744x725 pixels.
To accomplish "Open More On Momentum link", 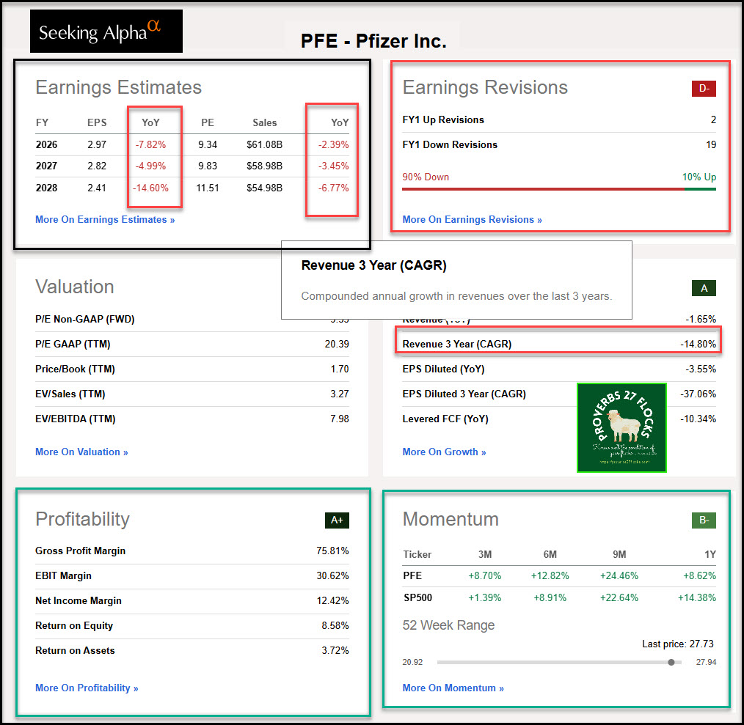I will point(453,688).
